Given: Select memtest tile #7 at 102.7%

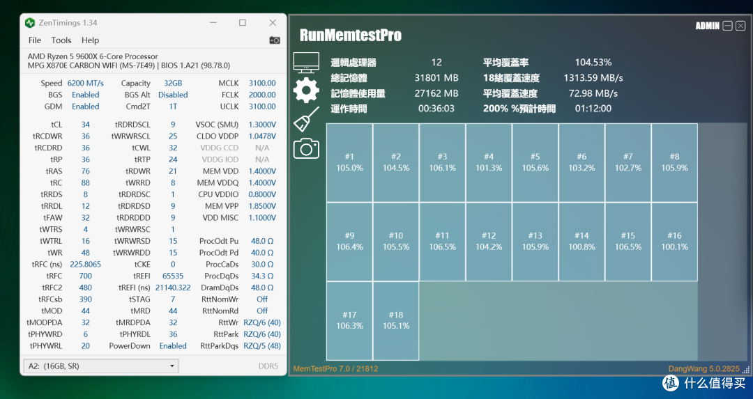Looking at the screenshot, I should 628,162.
